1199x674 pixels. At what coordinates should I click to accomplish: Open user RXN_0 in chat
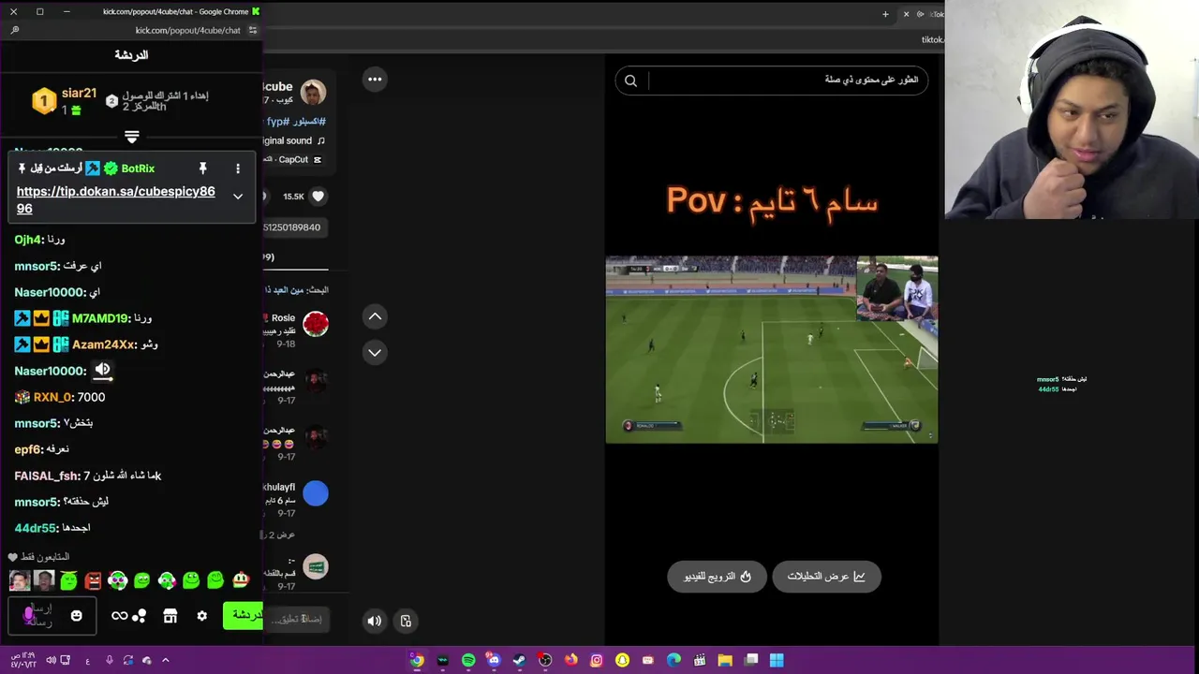[52, 397]
